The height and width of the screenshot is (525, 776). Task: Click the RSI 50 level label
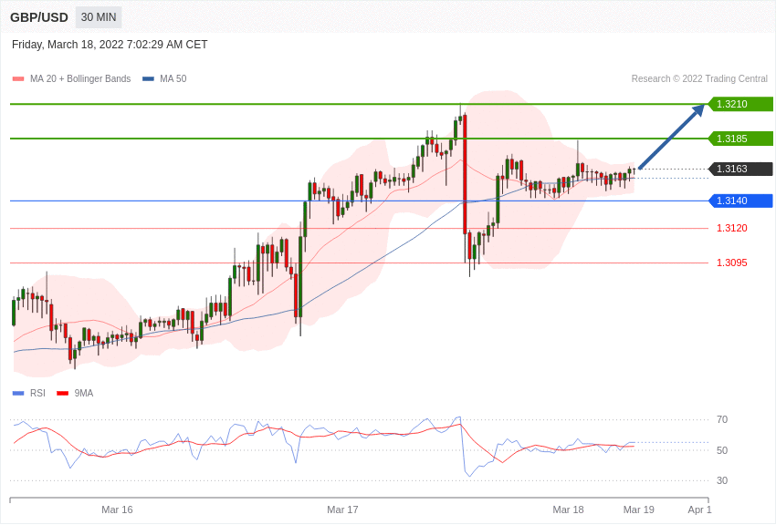722,450
